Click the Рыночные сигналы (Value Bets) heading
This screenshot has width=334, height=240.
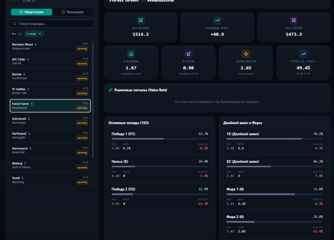click(140, 90)
